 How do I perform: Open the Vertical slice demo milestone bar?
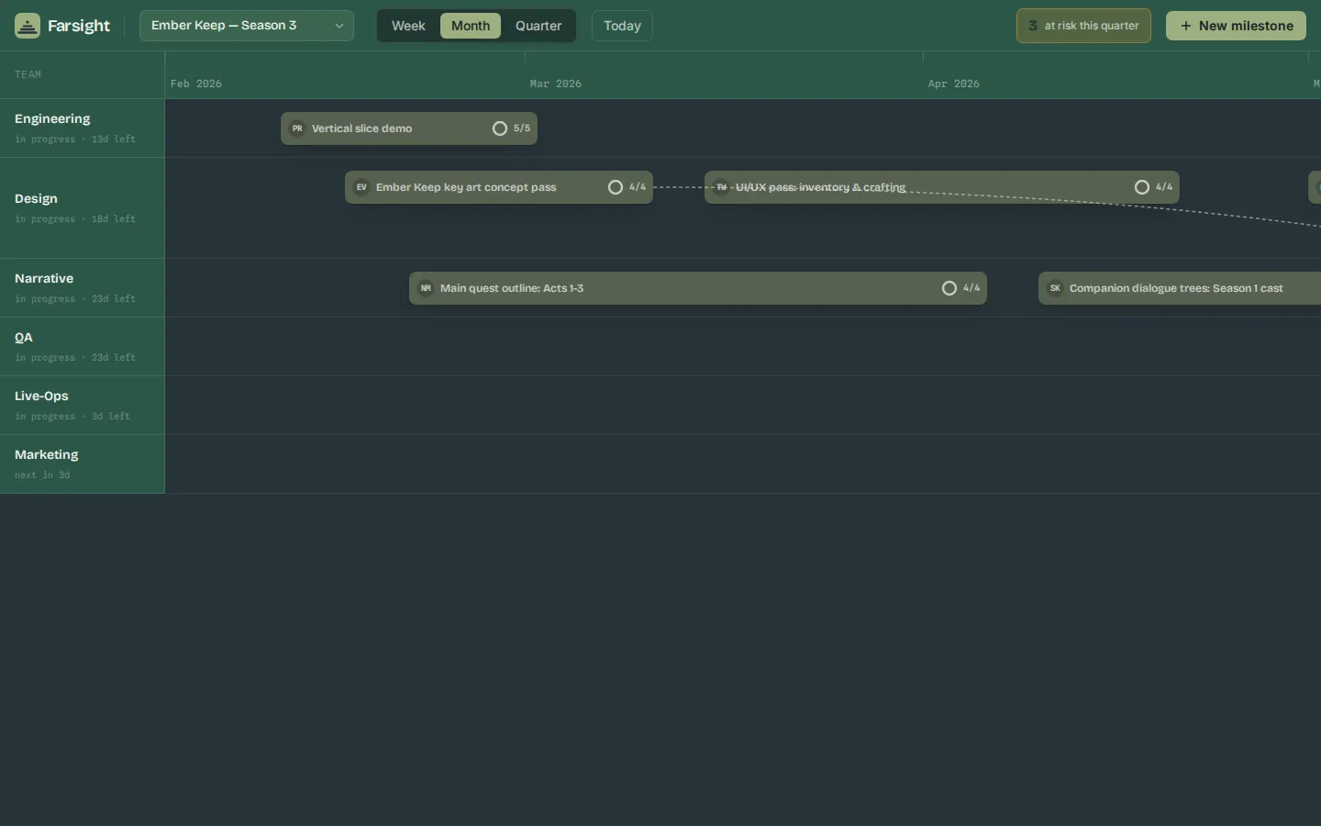pyautogui.click(x=409, y=128)
